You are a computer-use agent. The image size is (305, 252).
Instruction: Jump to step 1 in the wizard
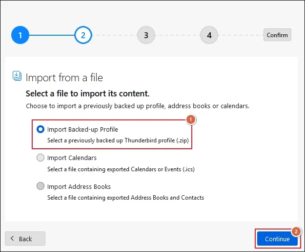[x=20, y=35]
